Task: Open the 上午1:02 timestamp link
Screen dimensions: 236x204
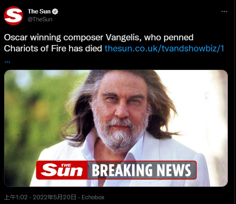Action: pyautogui.click(x=16, y=197)
